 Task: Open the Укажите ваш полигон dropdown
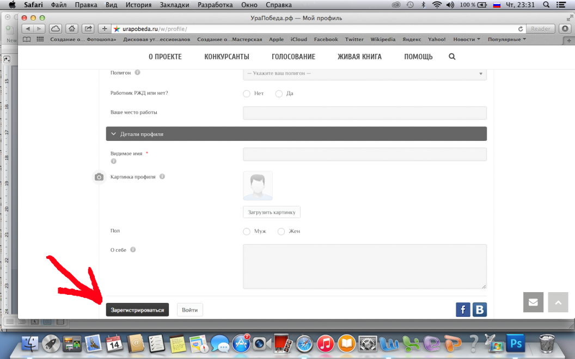365,73
